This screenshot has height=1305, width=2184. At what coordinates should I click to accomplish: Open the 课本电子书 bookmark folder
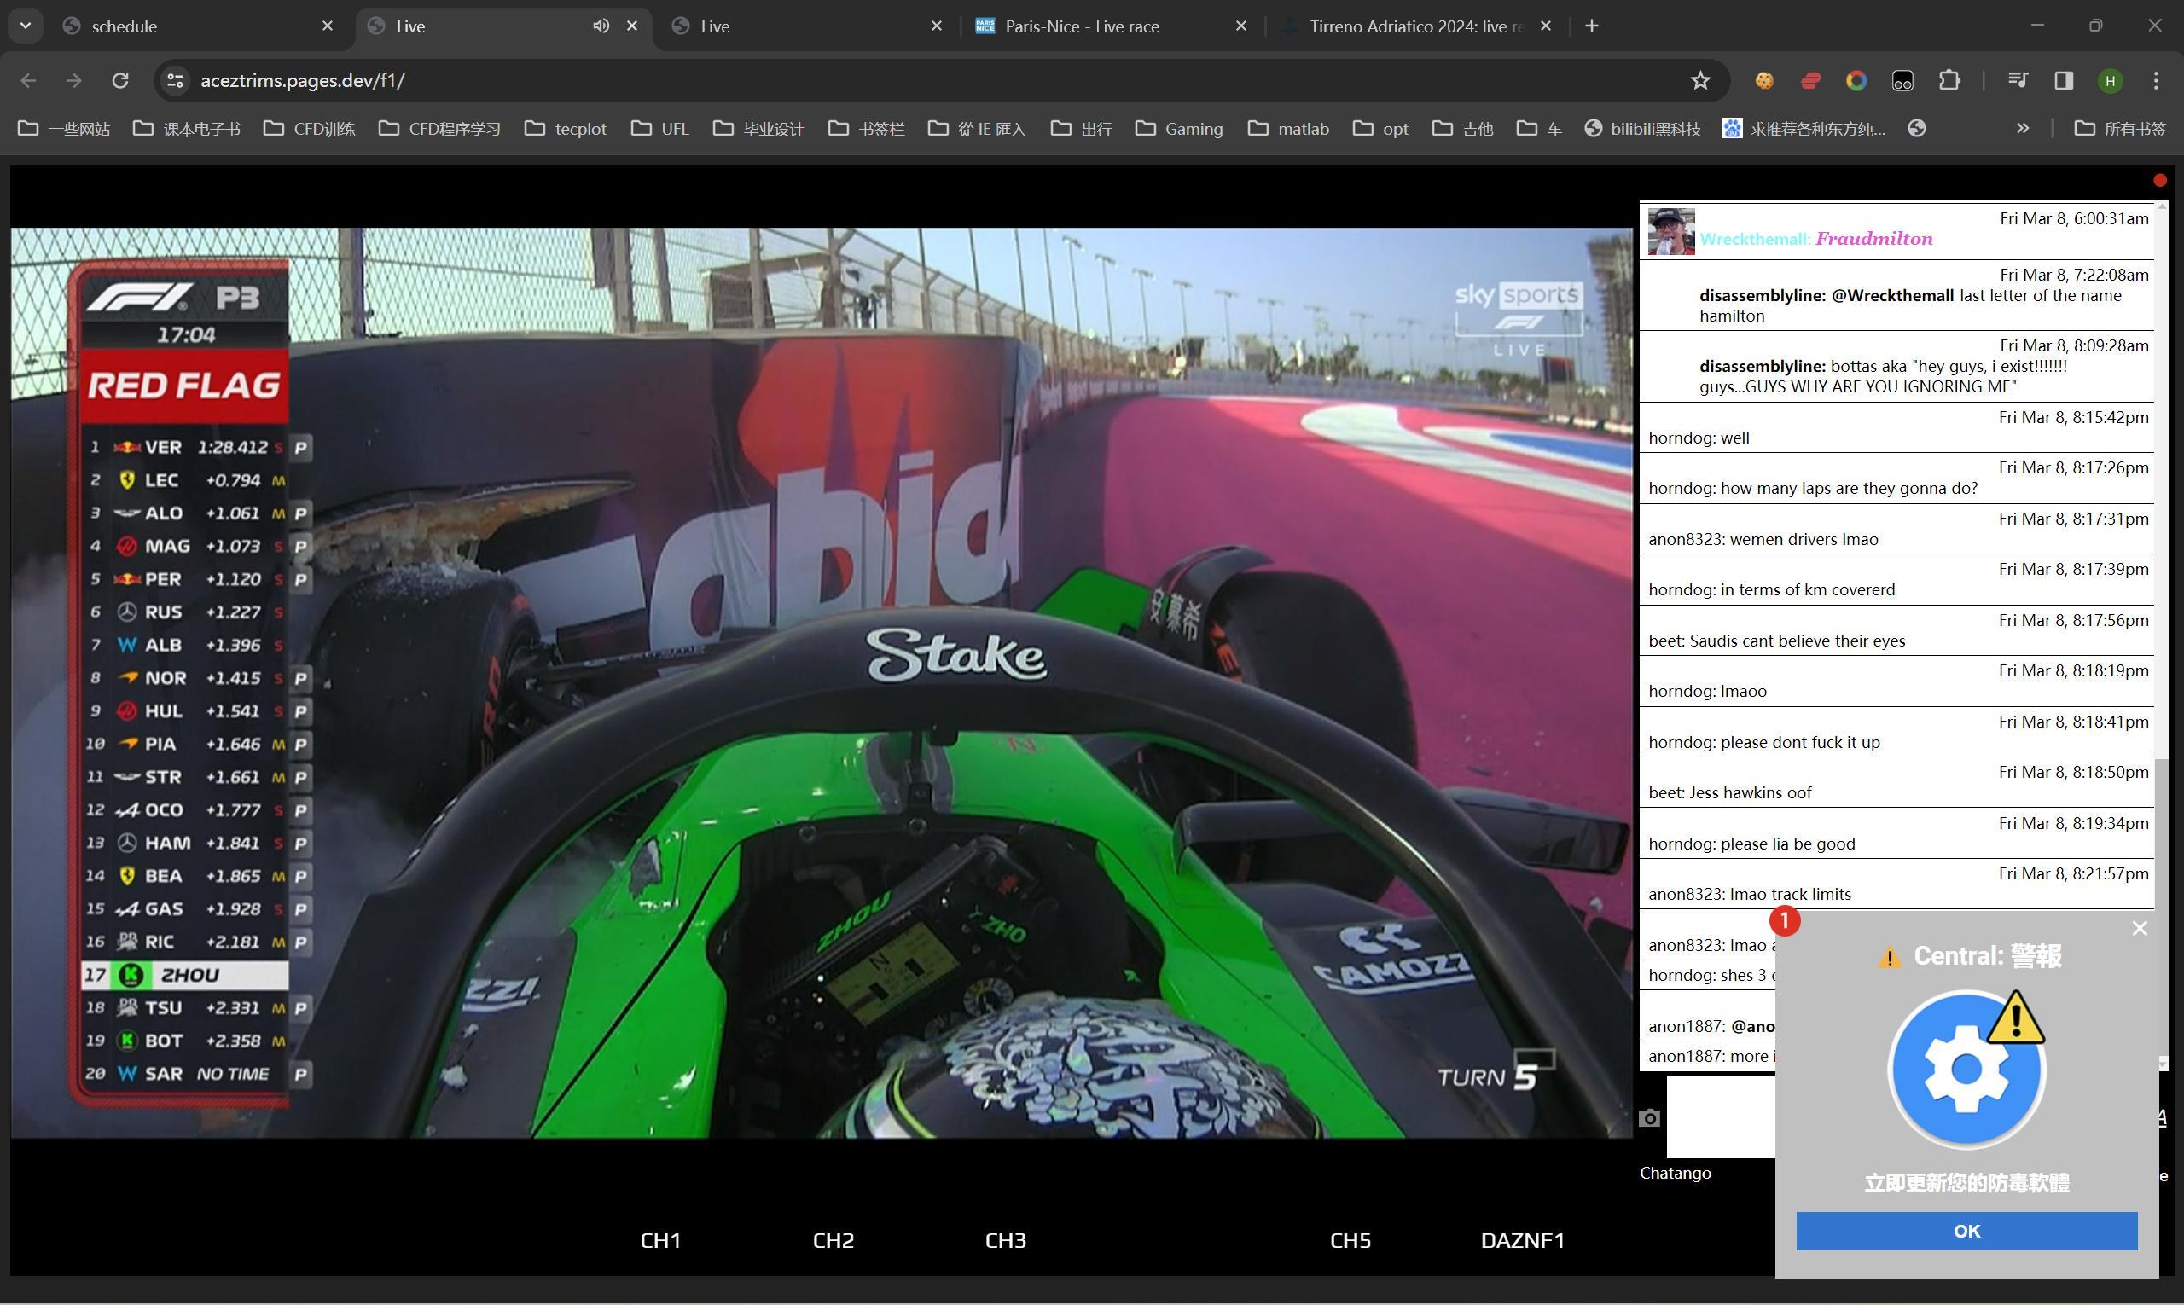[x=187, y=129]
